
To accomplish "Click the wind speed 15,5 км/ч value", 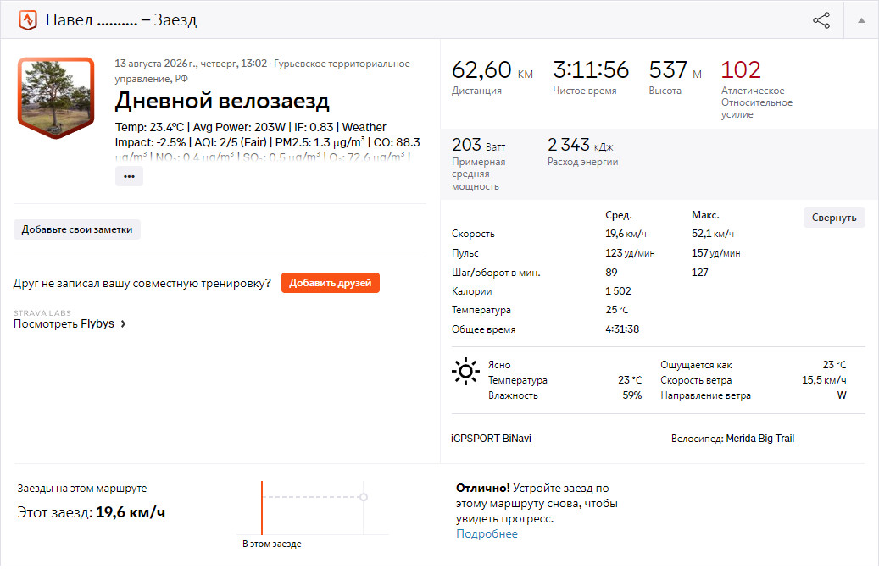I will coord(824,380).
